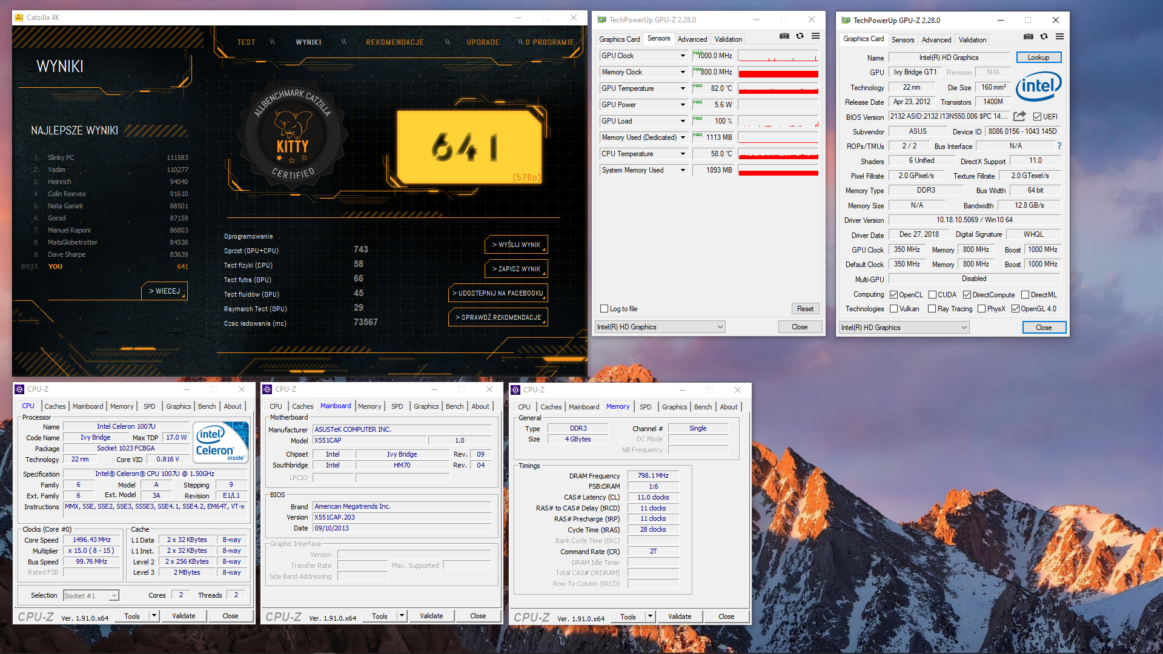1163x654 pixels.
Task: Switch to the Advanced tab in GPU-Z Sensors window
Action: pyautogui.click(x=692, y=39)
